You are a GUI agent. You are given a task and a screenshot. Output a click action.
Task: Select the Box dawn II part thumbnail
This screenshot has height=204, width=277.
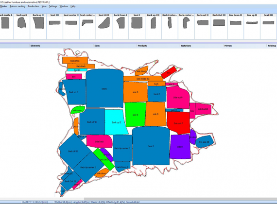[235, 23]
